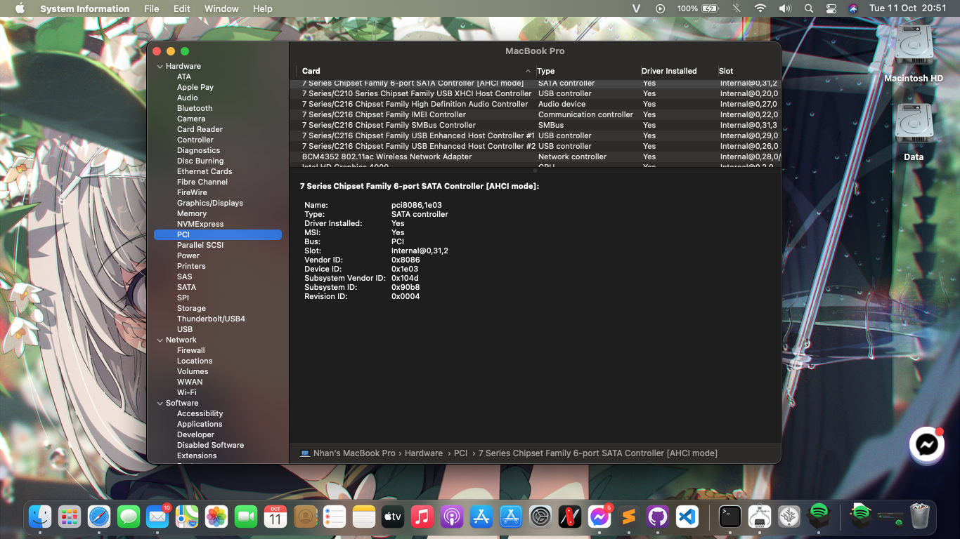Screen dimensions: 960x539
Task: Click Bluetooth status icon in menu bar
Action: (737, 8)
